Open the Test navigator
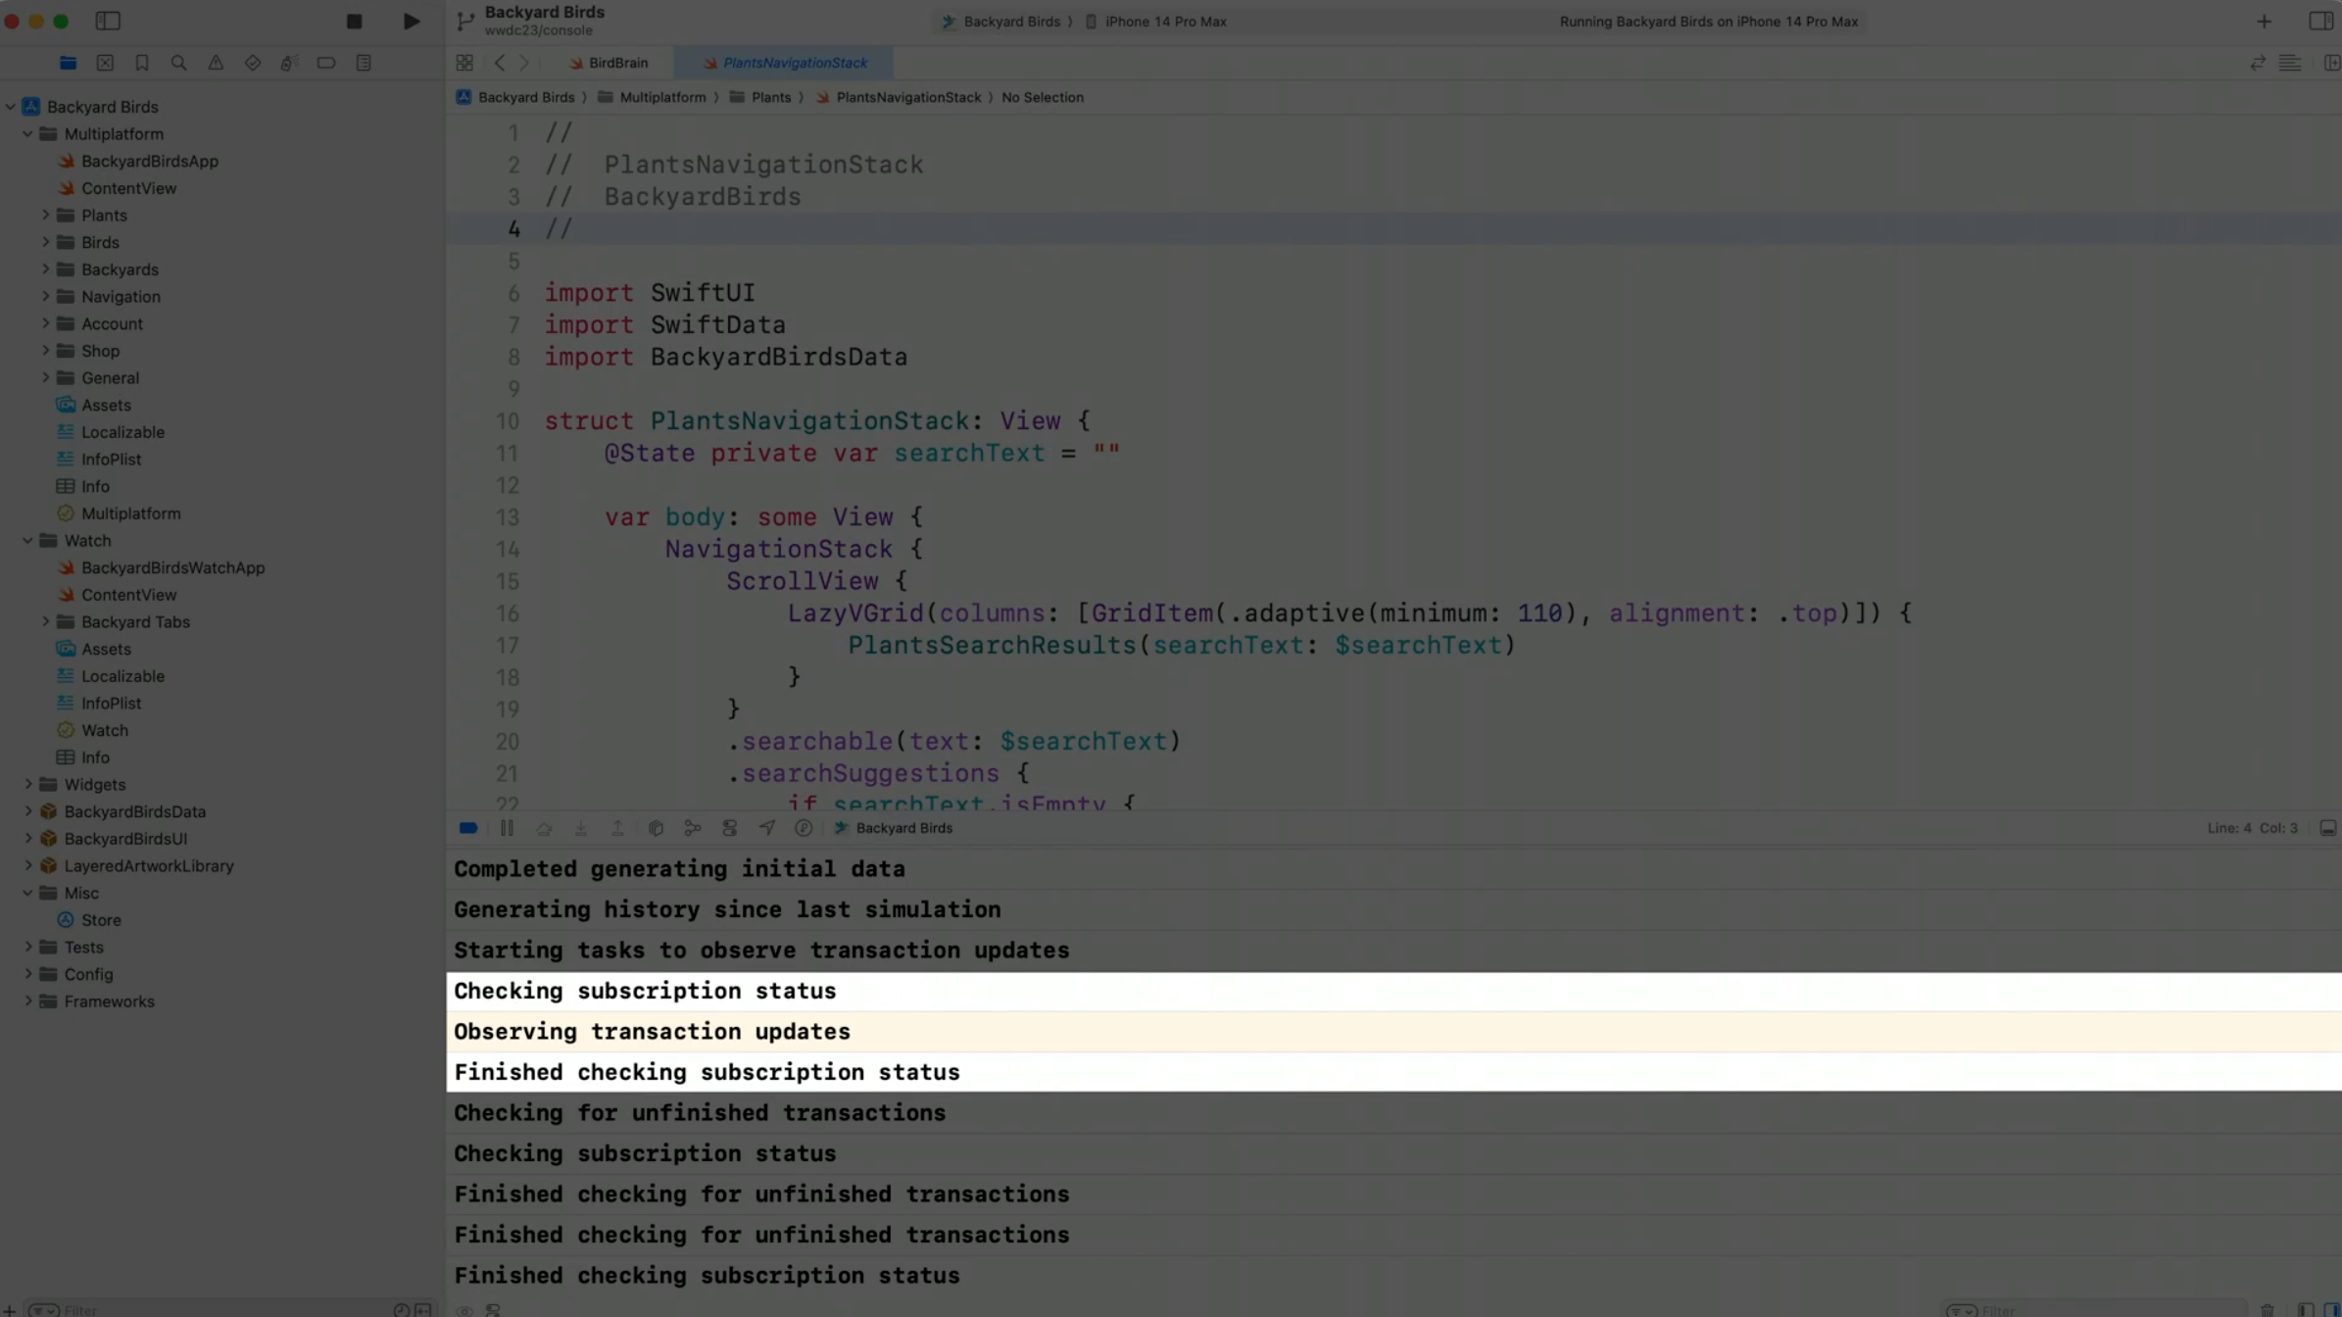Screen dimensions: 2342x1317 [252, 62]
